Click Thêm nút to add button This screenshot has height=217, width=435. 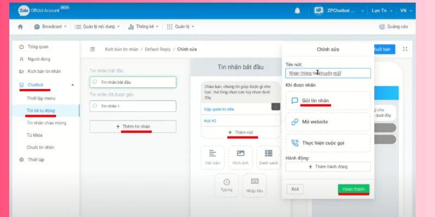[x=240, y=132]
